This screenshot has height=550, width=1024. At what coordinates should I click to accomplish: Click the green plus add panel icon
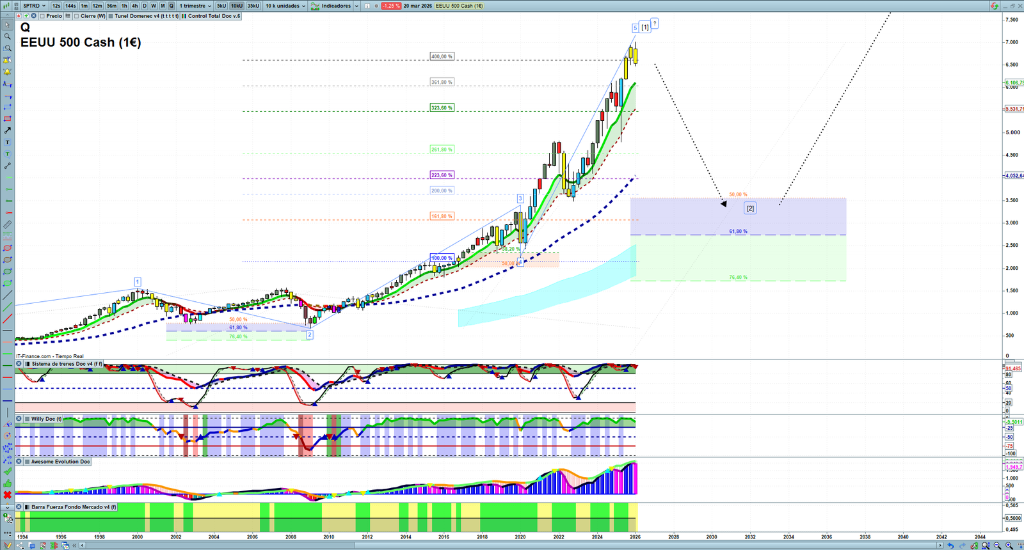26,16
